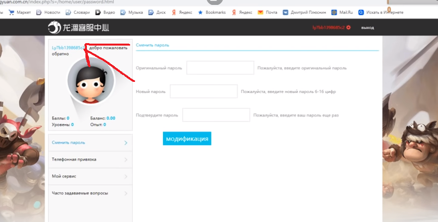Click the dragon logo in header
Viewport: 438px width, 222px height.
[54, 27]
